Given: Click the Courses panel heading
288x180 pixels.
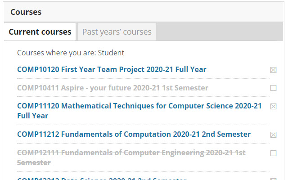Looking at the screenshot, I should (26, 12).
